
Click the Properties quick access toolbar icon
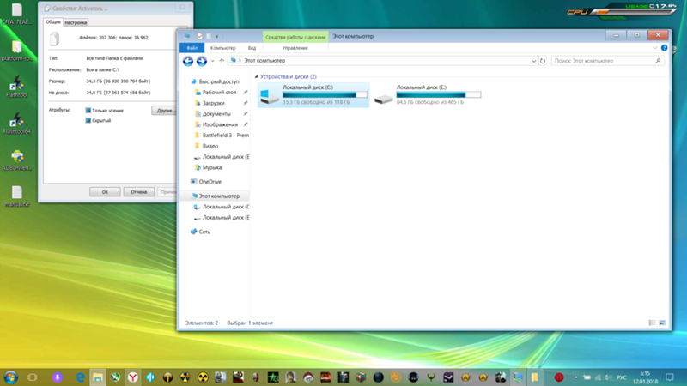200,36
